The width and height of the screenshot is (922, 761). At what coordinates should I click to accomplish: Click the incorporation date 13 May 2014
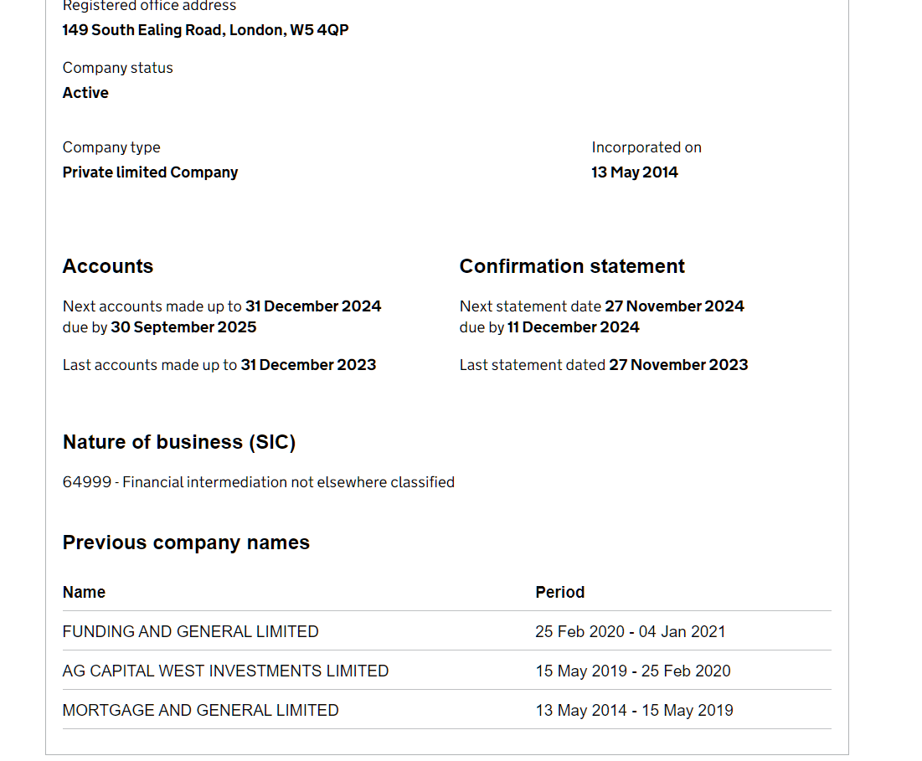click(635, 172)
